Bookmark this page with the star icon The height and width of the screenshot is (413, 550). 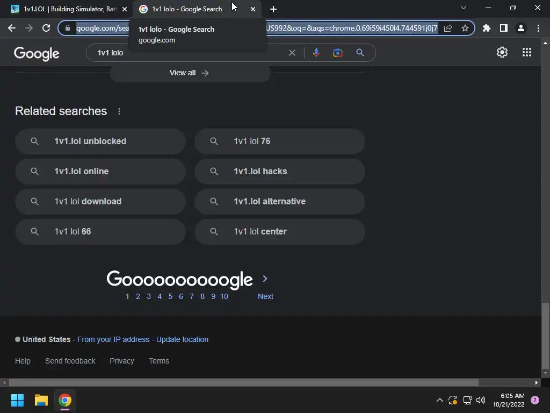(465, 28)
